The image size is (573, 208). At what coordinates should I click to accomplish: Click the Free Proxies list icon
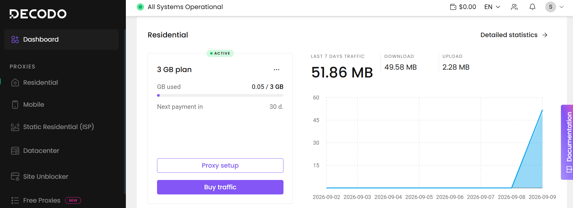coord(15,200)
